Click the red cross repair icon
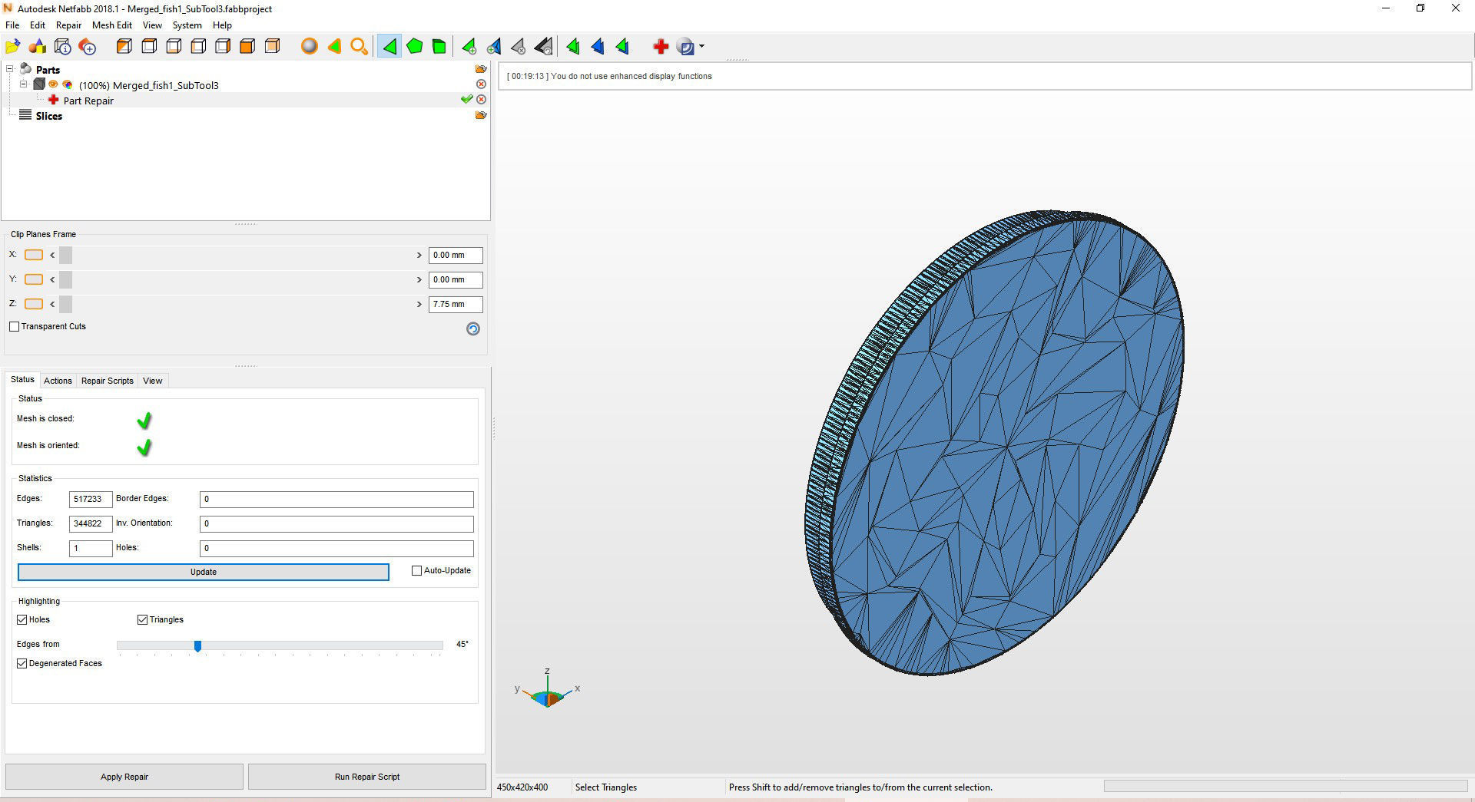Screen dimensions: 1475x802 coord(661,47)
